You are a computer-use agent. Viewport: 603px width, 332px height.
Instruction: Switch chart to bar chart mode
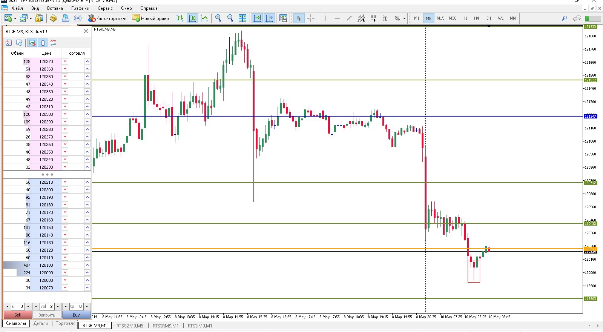180,18
